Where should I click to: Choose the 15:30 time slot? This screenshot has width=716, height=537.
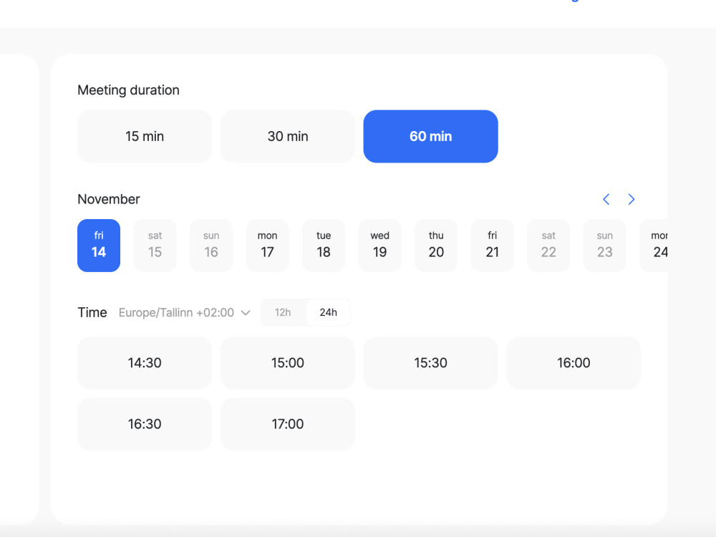click(x=430, y=363)
